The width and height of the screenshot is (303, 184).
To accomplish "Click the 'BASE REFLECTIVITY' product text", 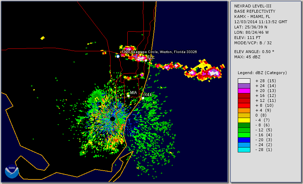I will [x=255, y=11].
